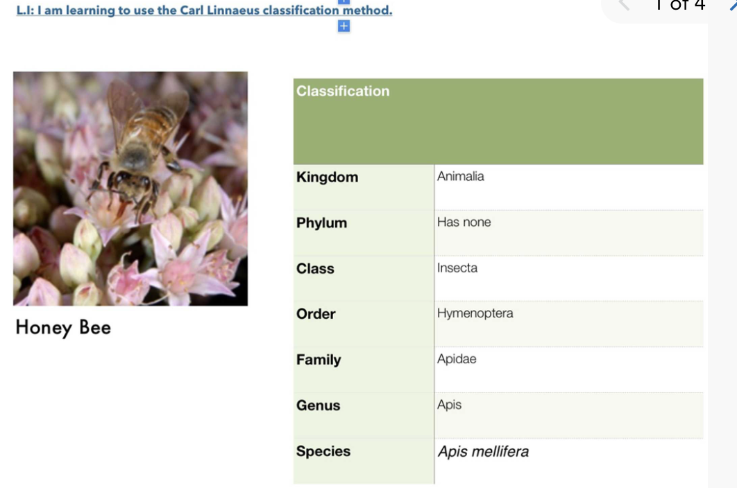Image resolution: width=737 pixels, height=488 pixels.
Task: Click the Honey Bee caption text
Action: [63, 327]
